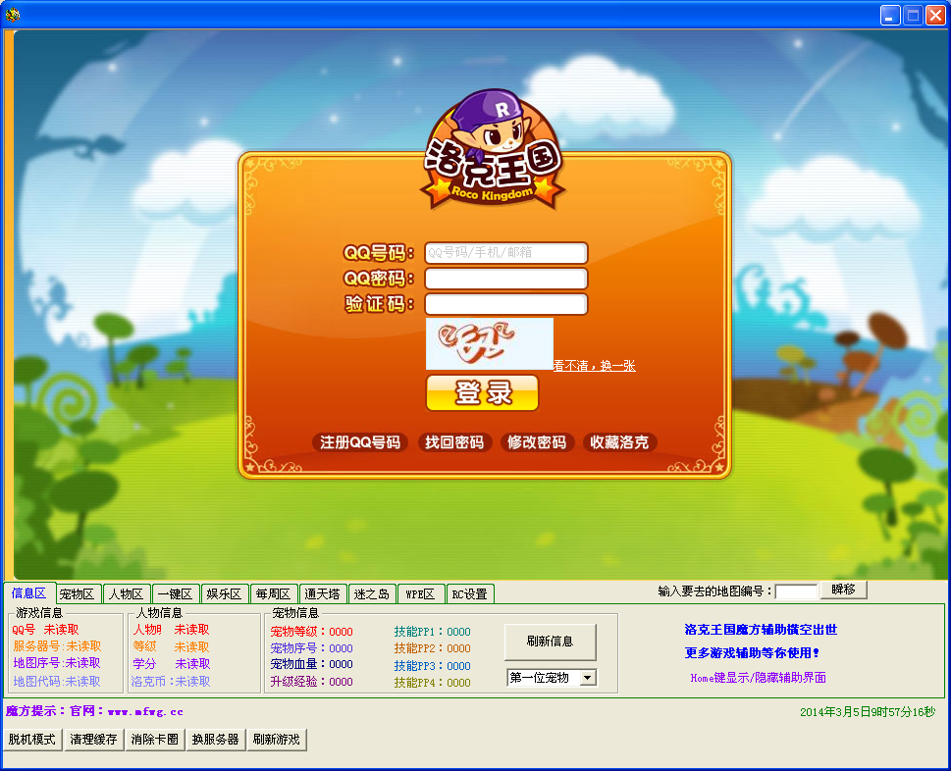951x771 pixels.
Task: Click the 技能PP4：0000 value
Action: coord(433,683)
